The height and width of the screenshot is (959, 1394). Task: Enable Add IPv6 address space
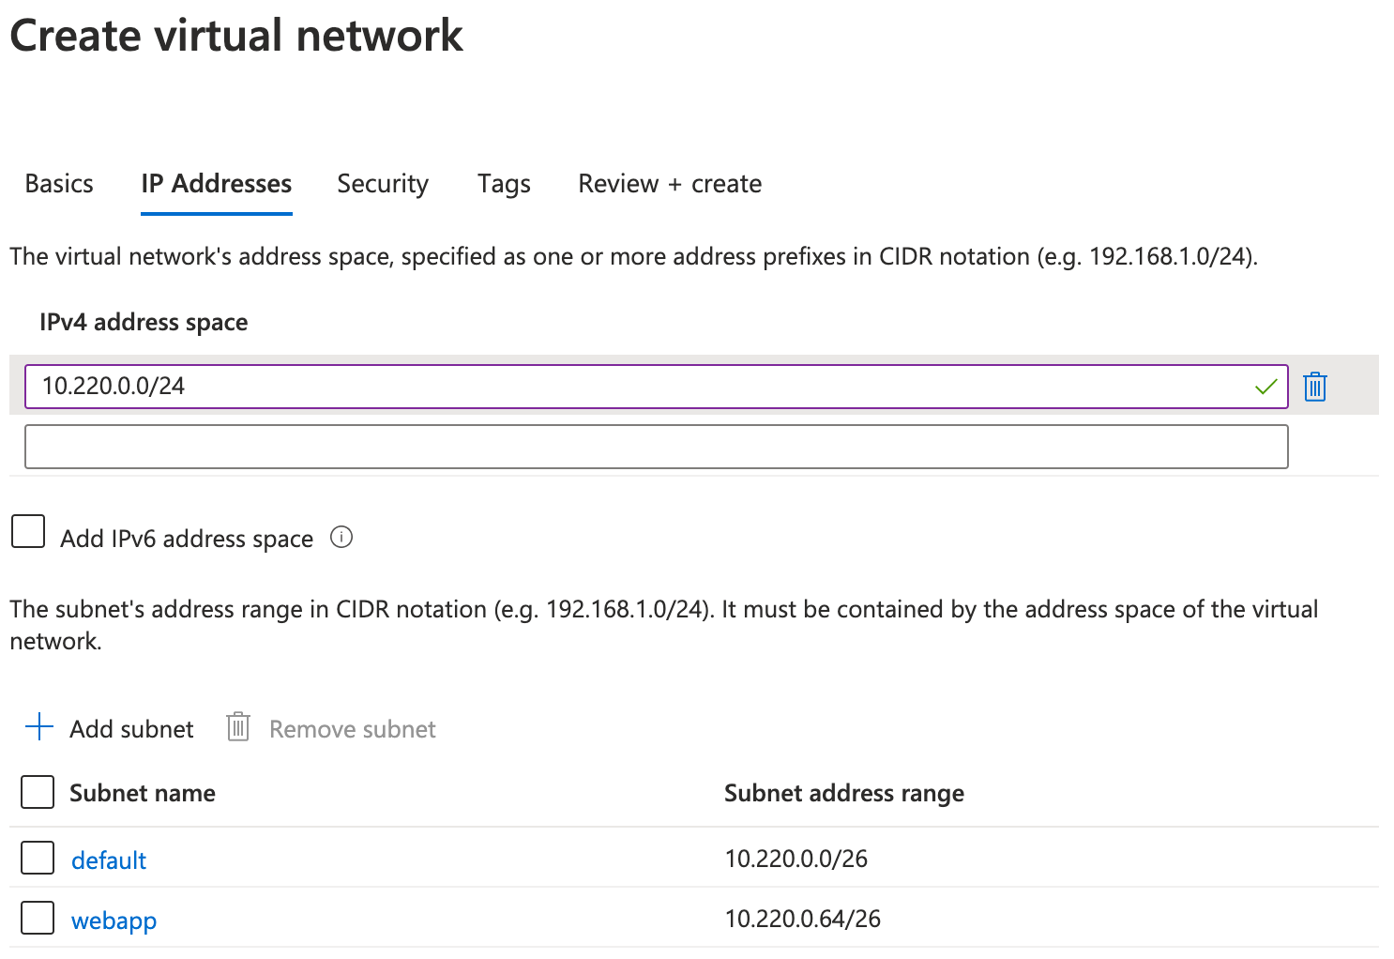pyautogui.click(x=27, y=531)
